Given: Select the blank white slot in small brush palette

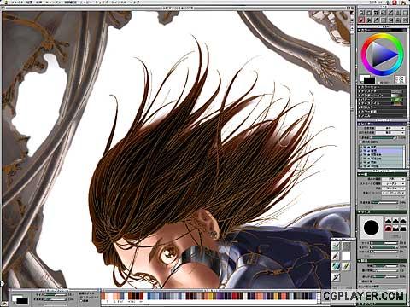Looking at the screenshot, I should pyautogui.click(x=346, y=256).
